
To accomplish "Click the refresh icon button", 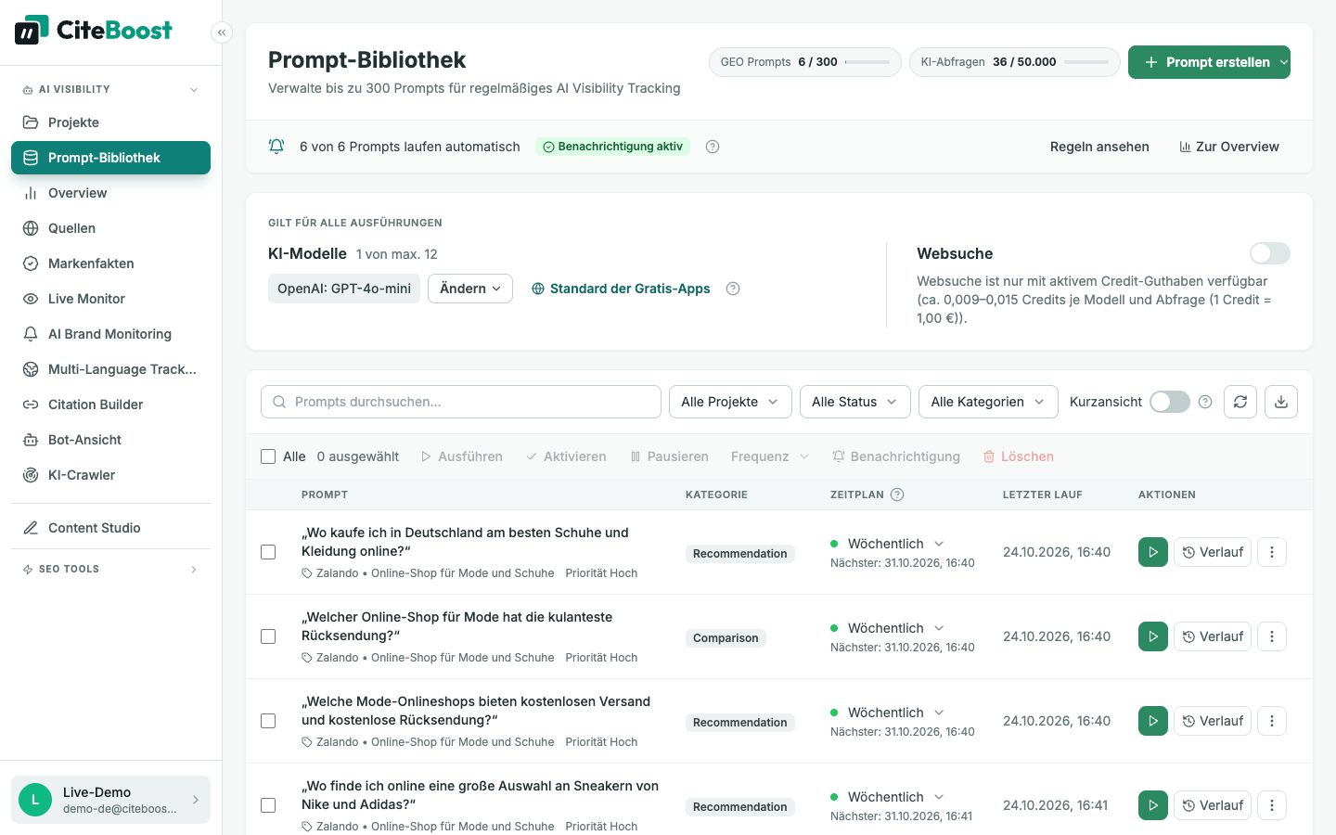I will [x=1240, y=402].
